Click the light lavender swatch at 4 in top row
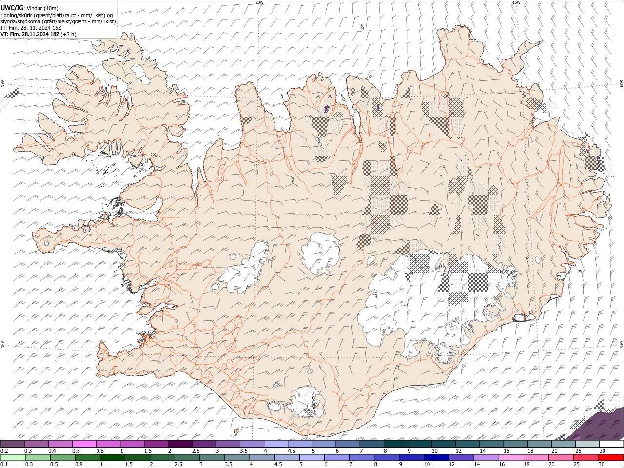 point(276,444)
